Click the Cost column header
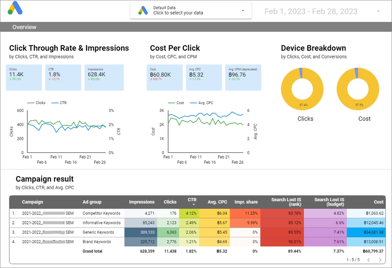The image size is (392, 268). (379, 202)
